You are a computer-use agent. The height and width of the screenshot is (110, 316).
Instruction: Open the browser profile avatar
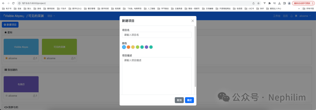(289, 3)
